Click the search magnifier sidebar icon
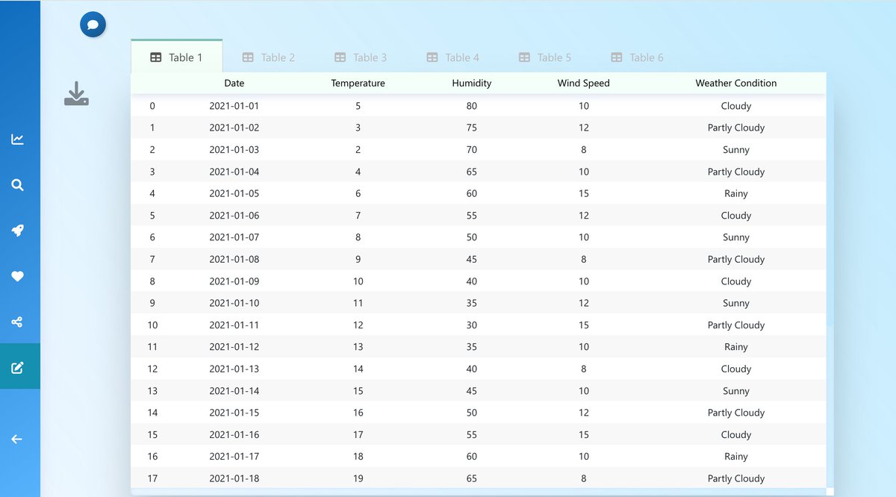This screenshot has height=497, width=896. coord(17,185)
